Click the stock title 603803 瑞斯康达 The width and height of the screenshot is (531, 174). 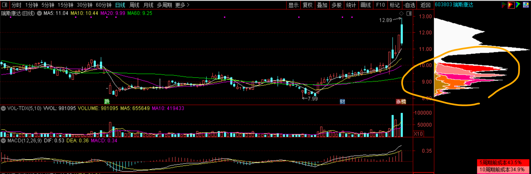(x=454, y=5)
